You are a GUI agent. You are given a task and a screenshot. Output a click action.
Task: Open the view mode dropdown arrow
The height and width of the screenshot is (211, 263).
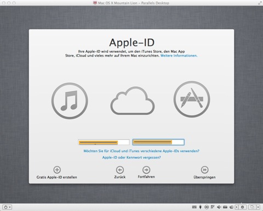(x=258, y=207)
